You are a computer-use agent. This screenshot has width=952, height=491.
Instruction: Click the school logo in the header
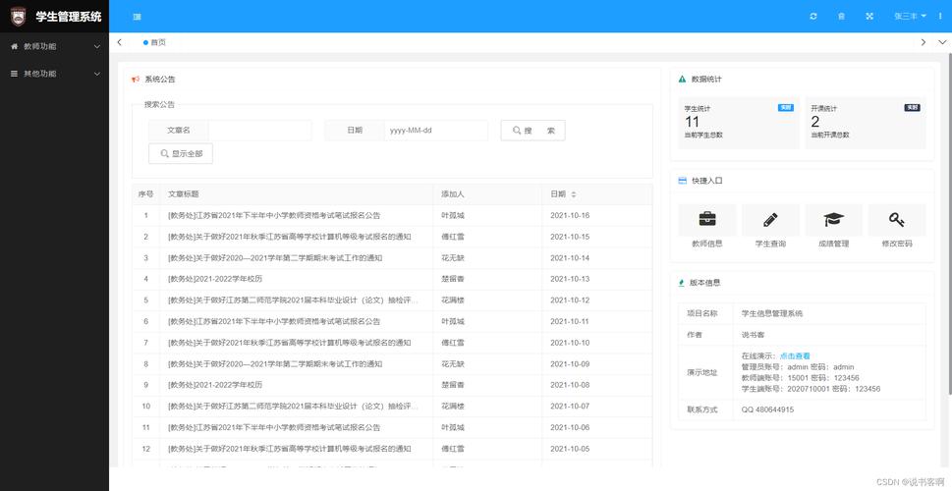click(x=19, y=17)
